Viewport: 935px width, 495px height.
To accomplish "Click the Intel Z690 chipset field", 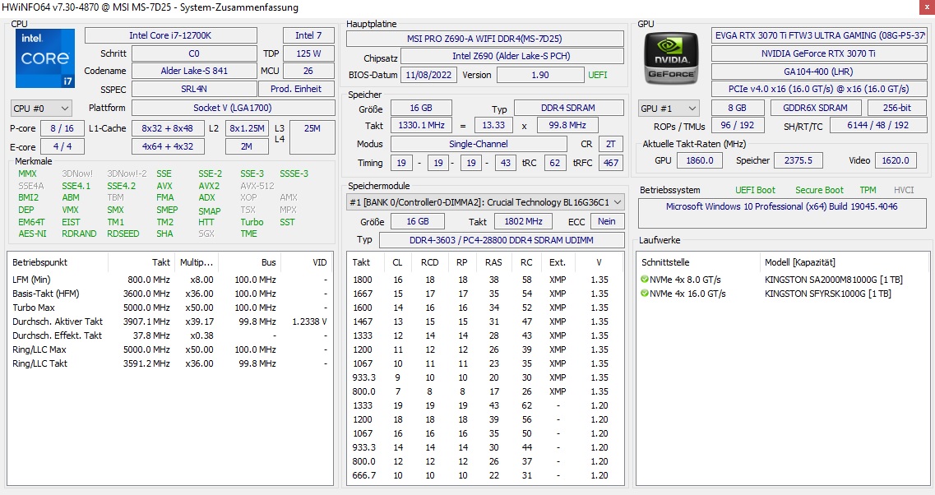I will point(511,56).
